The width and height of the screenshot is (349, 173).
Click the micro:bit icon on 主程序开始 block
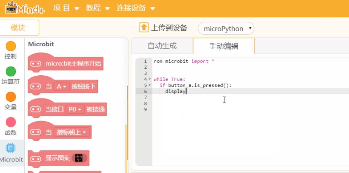(x=36, y=64)
